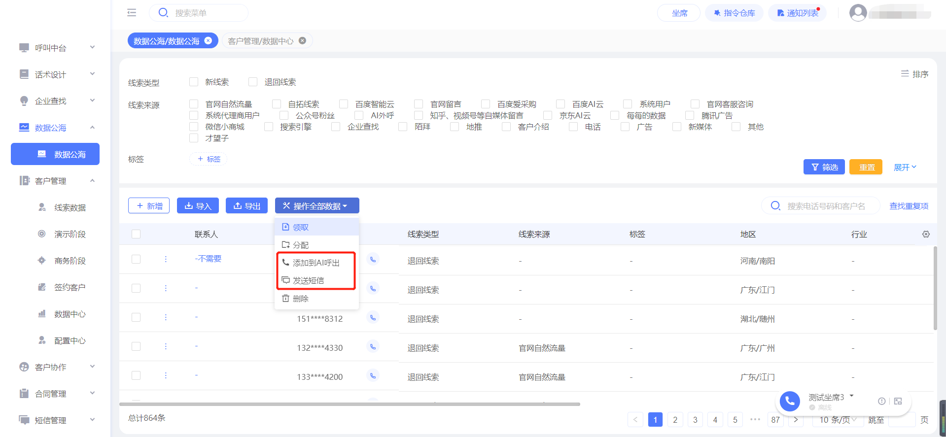Open the table column settings gear

926,235
